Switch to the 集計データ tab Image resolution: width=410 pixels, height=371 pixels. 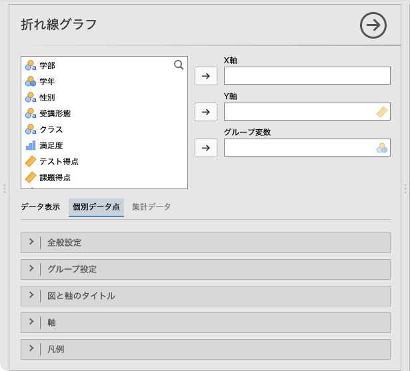151,207
